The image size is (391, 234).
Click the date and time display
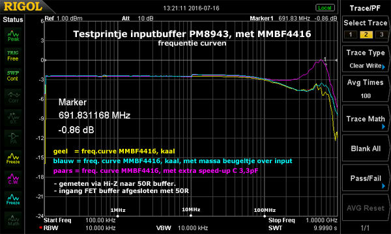coord(191,8)
